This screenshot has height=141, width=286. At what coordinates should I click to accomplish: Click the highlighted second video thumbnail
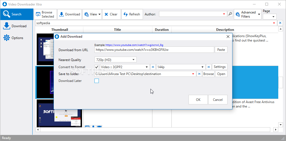45,82
